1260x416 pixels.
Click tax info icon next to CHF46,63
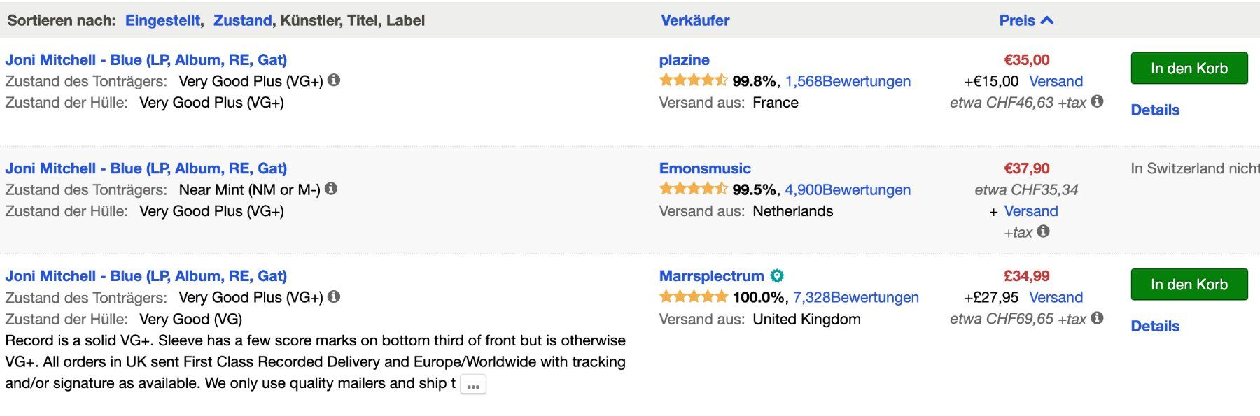click(1097, 101)
